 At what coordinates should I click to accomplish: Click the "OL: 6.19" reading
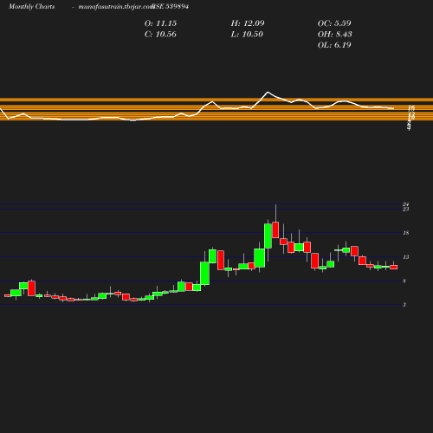[334, 45]
